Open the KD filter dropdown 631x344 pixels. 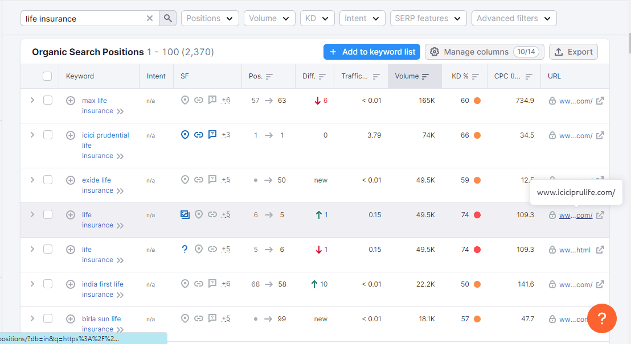pyautogui.click(x=317, y=19)
